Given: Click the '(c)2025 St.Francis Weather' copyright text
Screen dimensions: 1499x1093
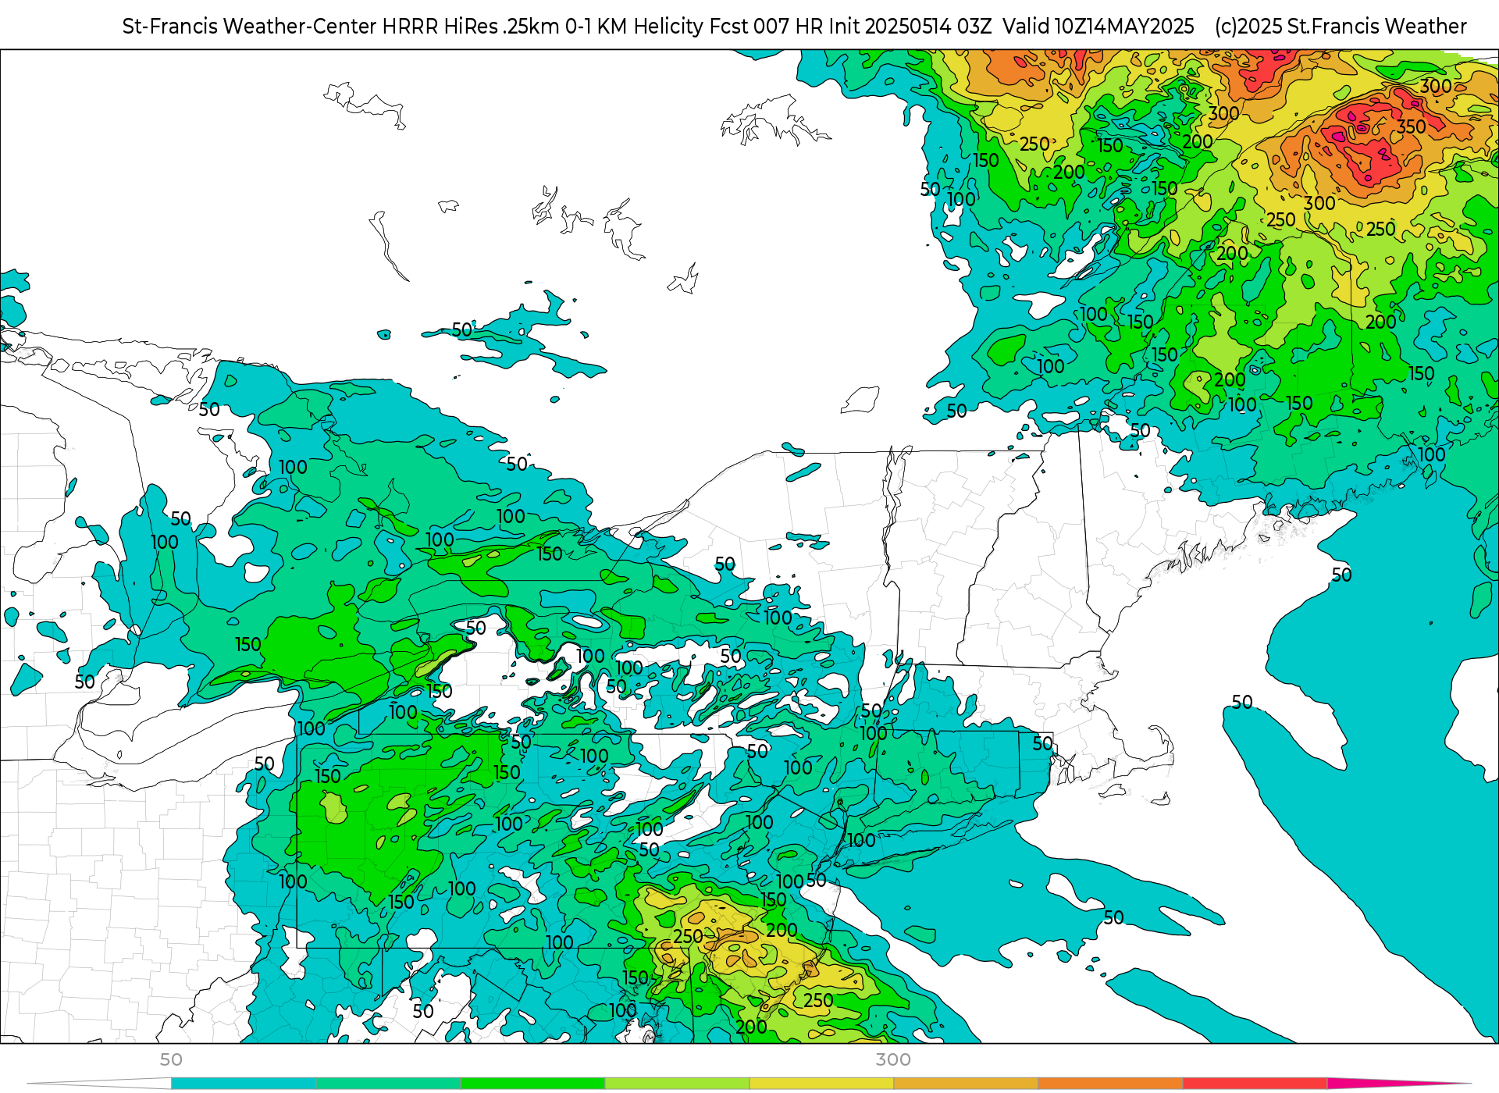Looking at the screenshot, I should 1341,27.
